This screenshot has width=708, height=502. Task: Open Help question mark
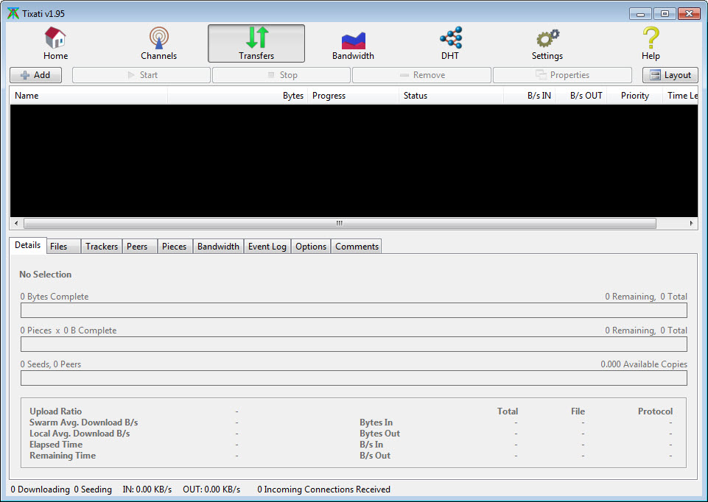(650, 43)
